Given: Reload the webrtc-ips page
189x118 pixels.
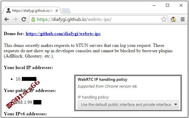Looking at the screenshot, I should pos(24,19).
